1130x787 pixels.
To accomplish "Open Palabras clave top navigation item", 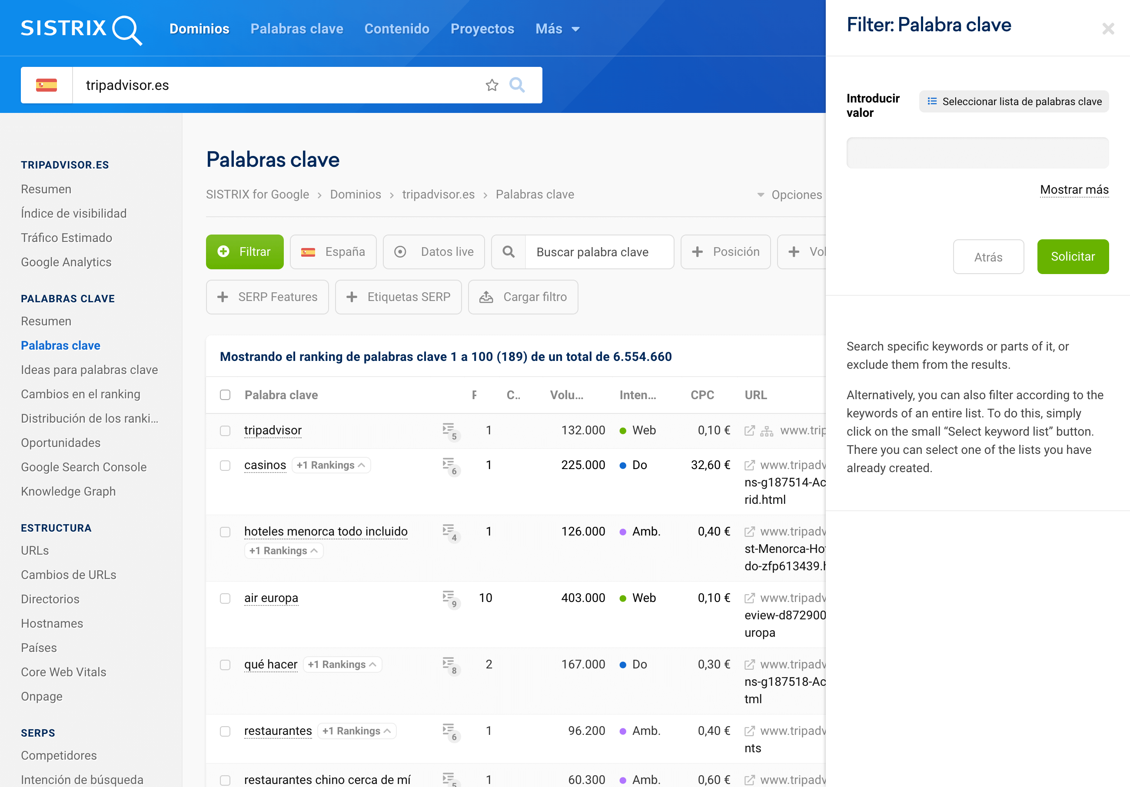I will (x=297, y=29).
